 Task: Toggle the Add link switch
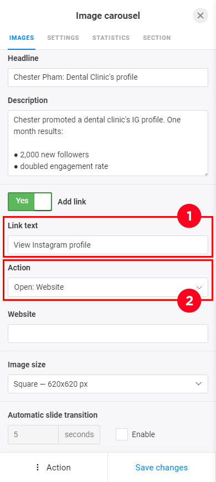[x=30, y=202]
